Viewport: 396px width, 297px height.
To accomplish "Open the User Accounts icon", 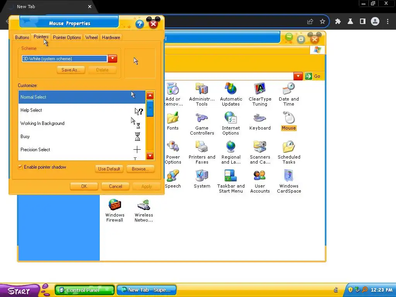I will [260, 176].
